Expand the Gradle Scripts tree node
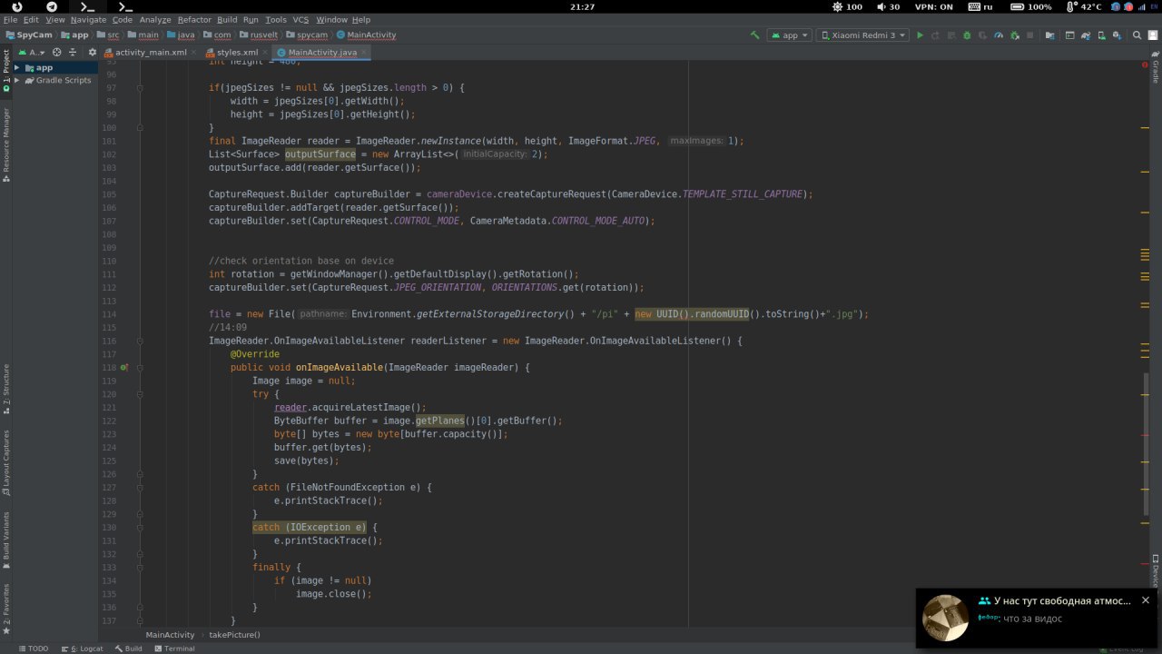The width and height of the screenshot is (1162, 654). 16,80
